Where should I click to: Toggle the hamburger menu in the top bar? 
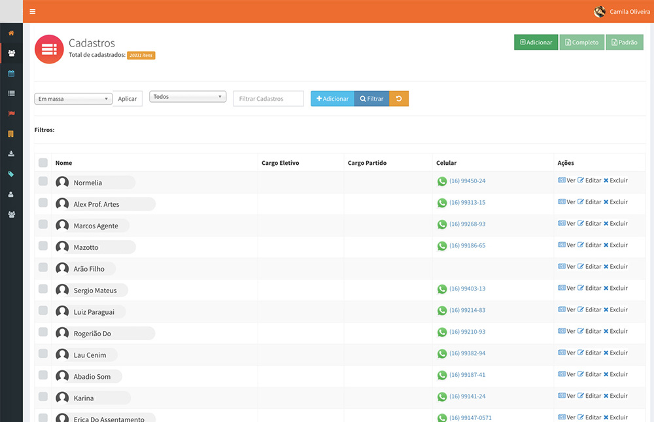pyautogui.click(x=33, y=12)
